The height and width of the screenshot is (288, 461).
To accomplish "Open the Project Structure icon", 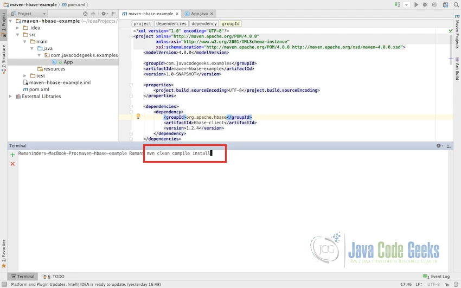I will tap(445, 5).
